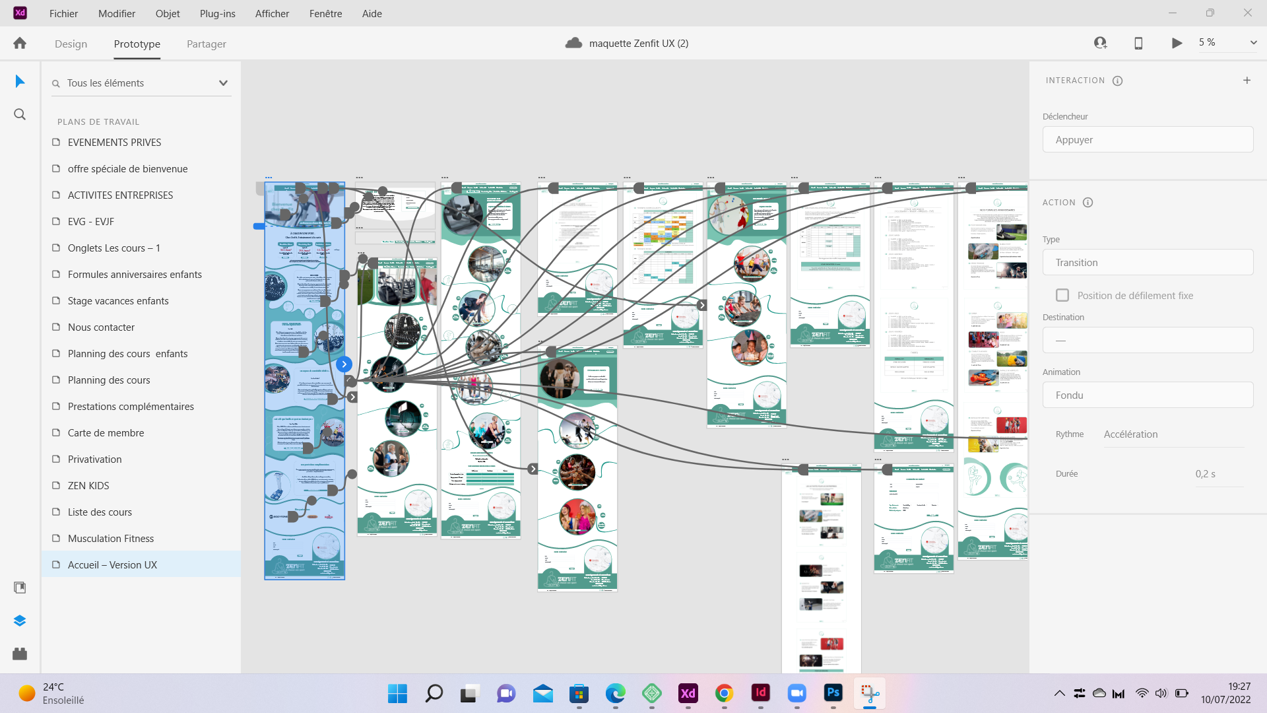Open the Déclencheur Appuyer dropdown
This screenshot has height=713, width=1267.
(x=1148, y=140)
